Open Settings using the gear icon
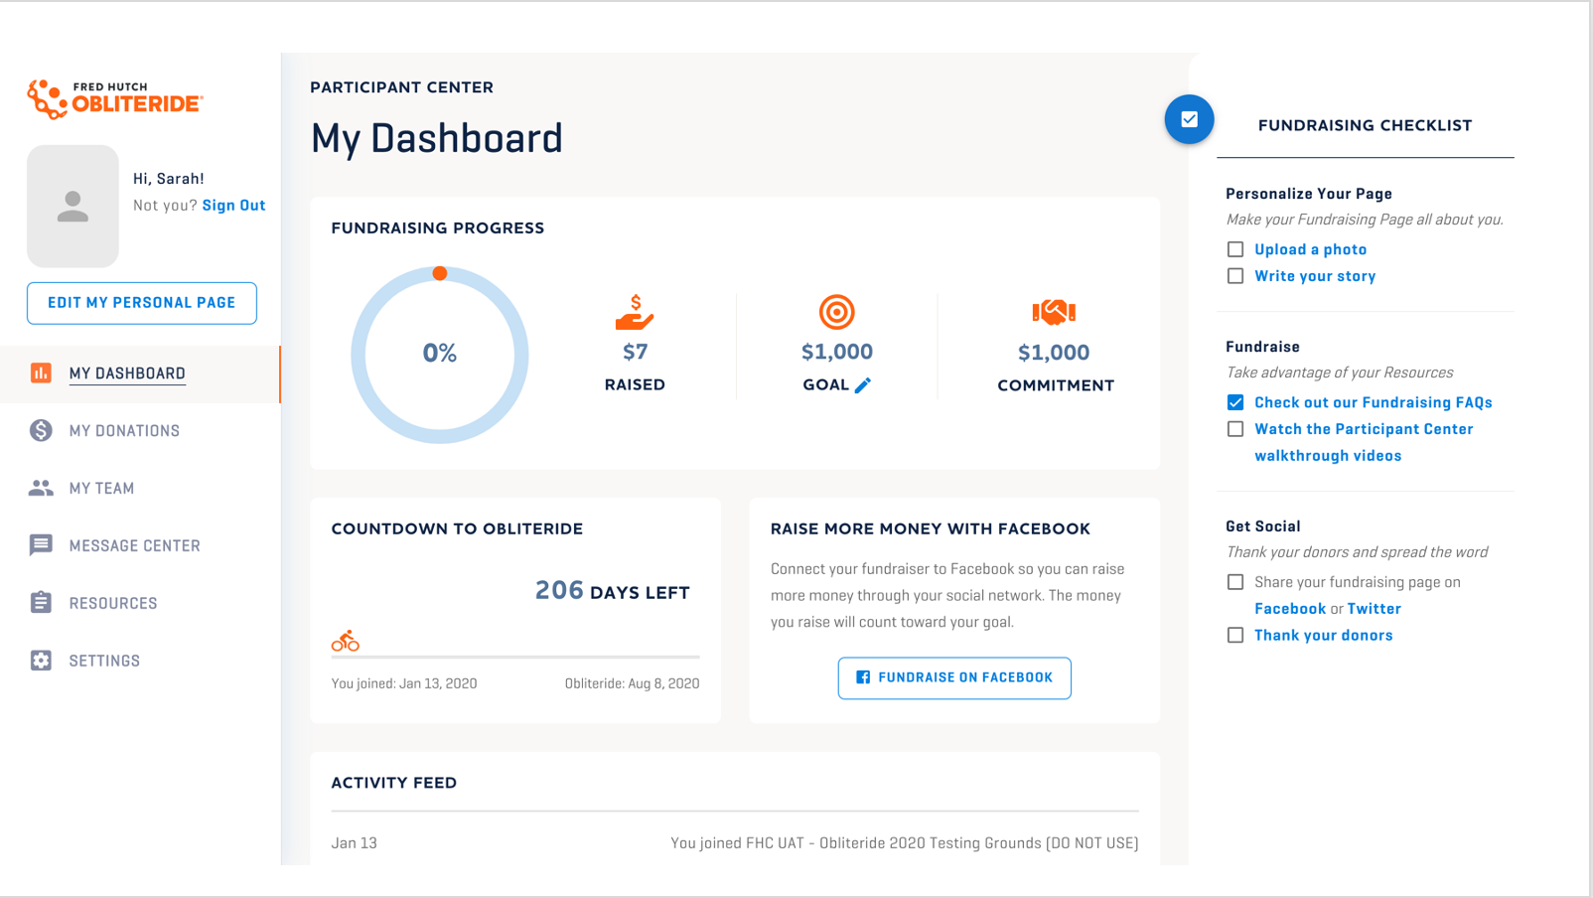The height and width of the screenshot is (898, 1593). pyautogui.click(x=40, y=660)
